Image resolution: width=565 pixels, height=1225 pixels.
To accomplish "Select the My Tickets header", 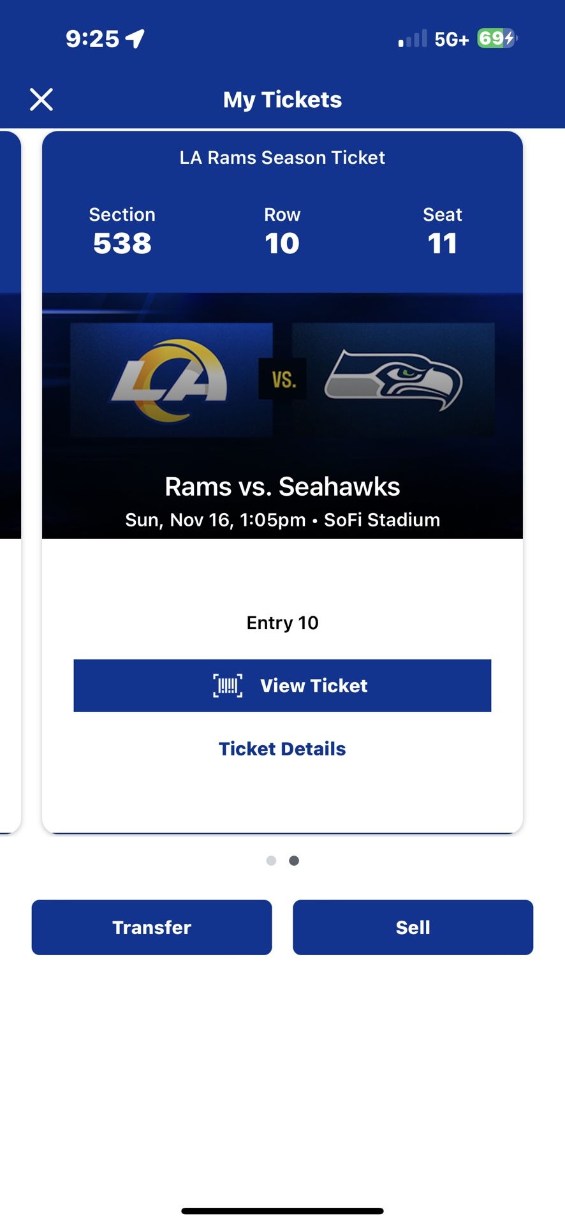I will click(x=282, y=100).
